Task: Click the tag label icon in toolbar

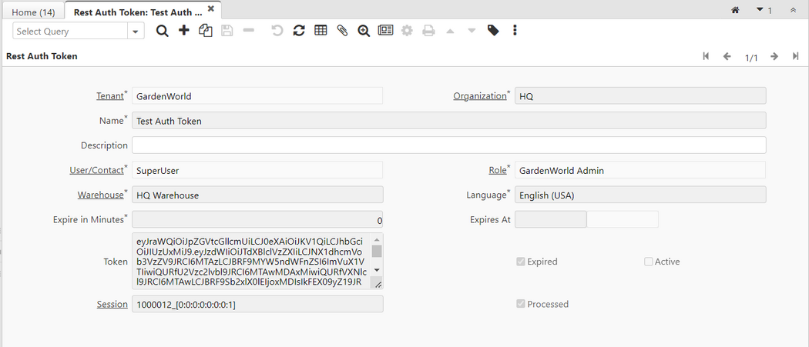Action: pyautogui.click(x=493, y=31)
